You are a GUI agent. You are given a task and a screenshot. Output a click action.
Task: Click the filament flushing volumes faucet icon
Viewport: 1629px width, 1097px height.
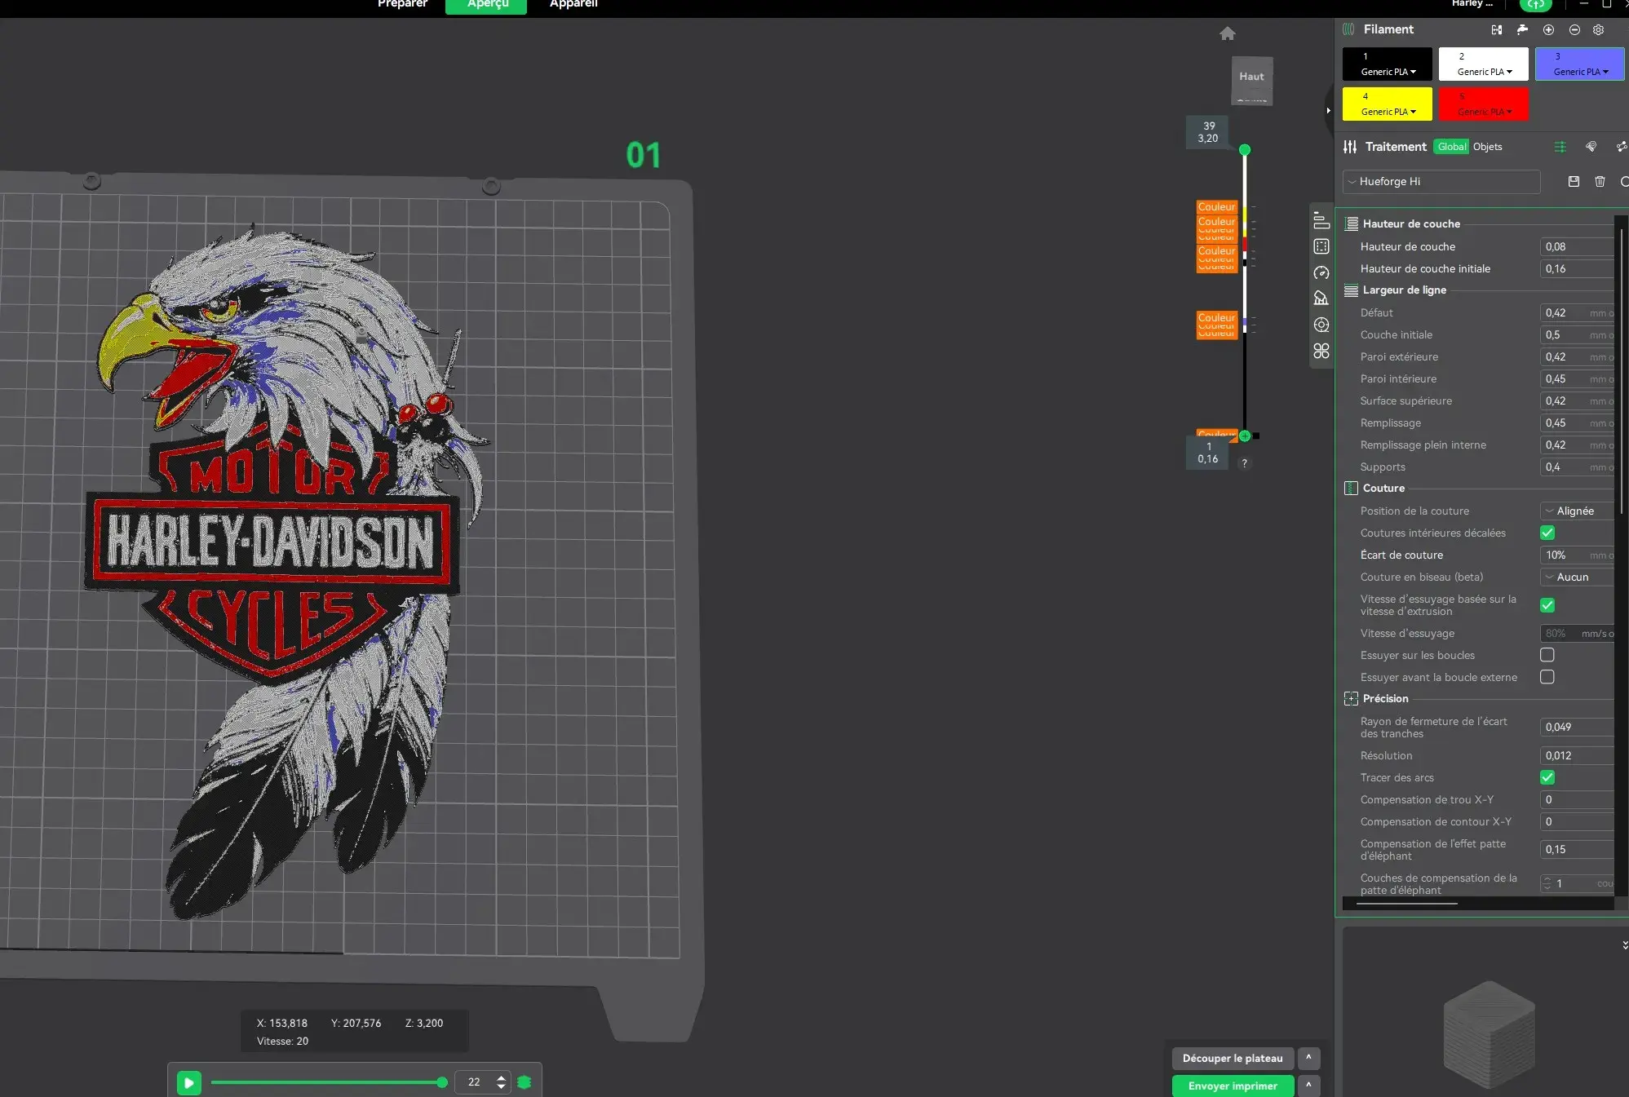[x=1522, y=29]
